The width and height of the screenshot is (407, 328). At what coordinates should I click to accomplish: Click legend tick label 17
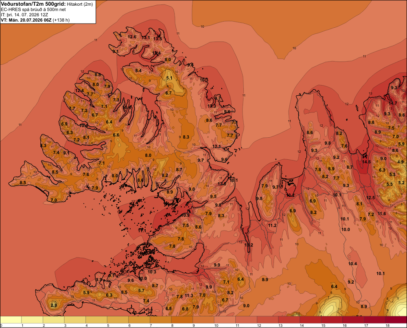tap(366, 326)
